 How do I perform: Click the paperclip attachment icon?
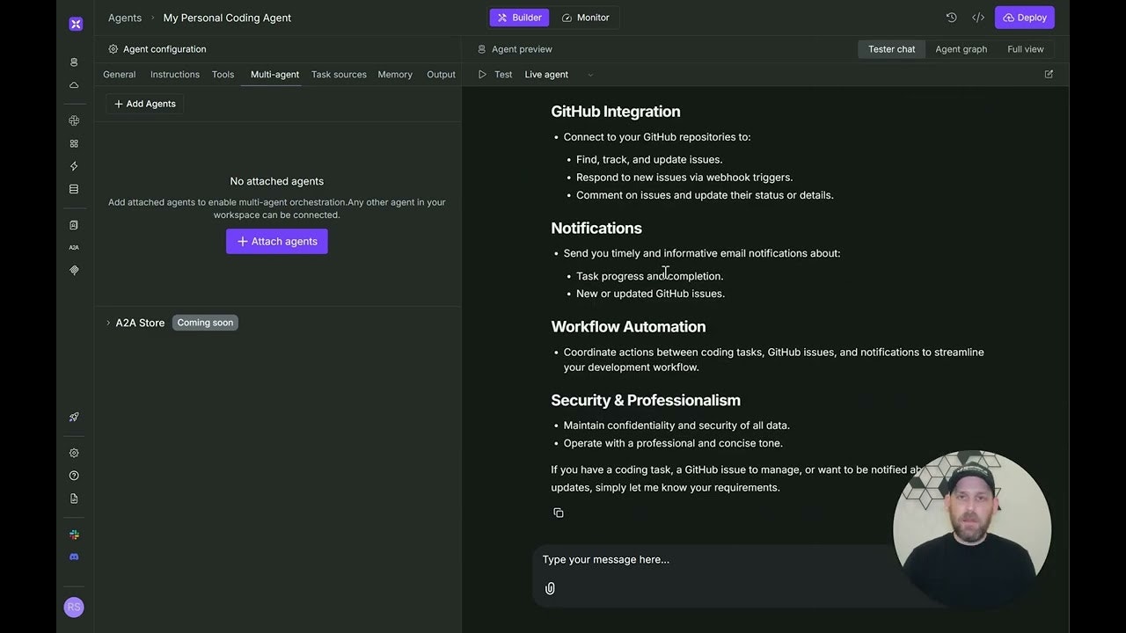click(x=550, y=588)
